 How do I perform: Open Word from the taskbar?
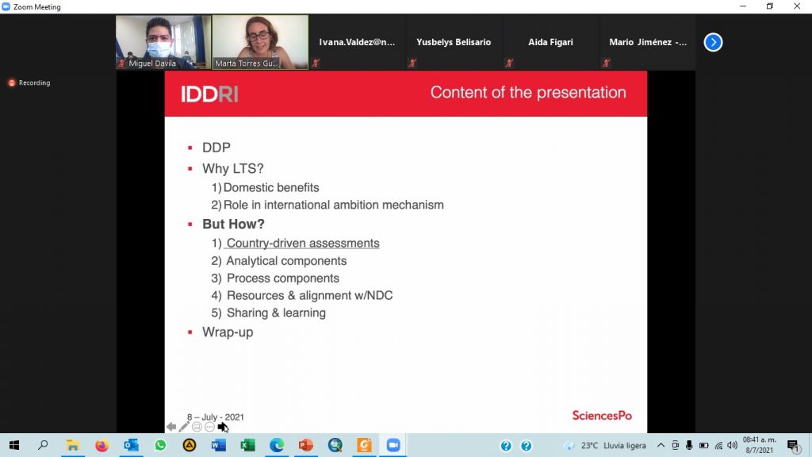click(218, 446)
